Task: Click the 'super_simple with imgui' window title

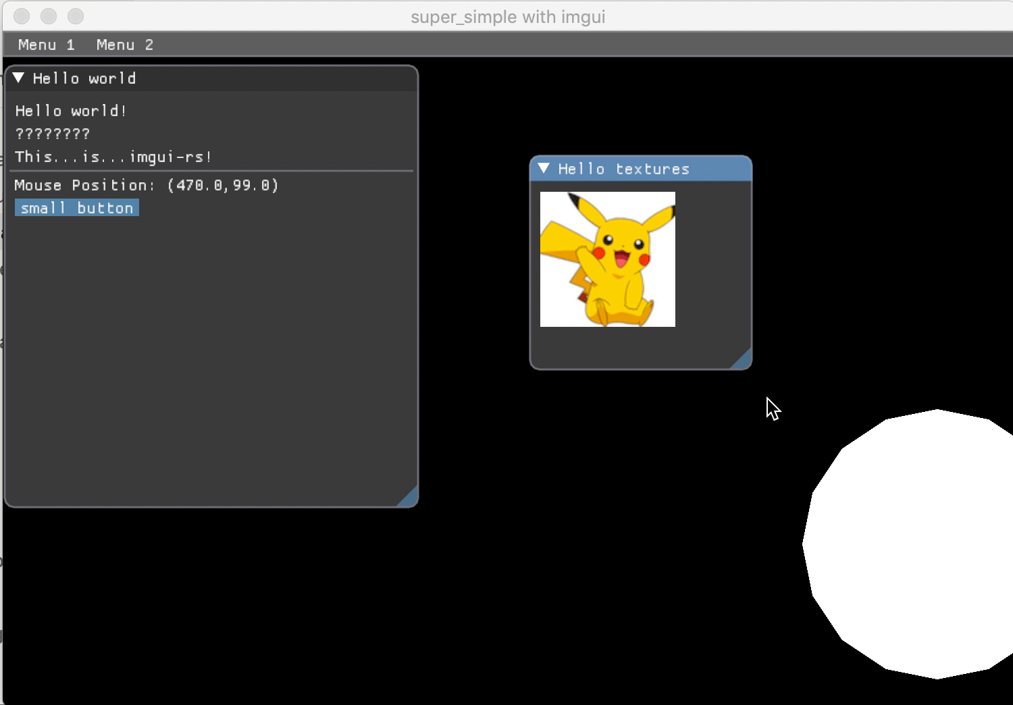Action: pyautogui.click(x=508, y=17)
